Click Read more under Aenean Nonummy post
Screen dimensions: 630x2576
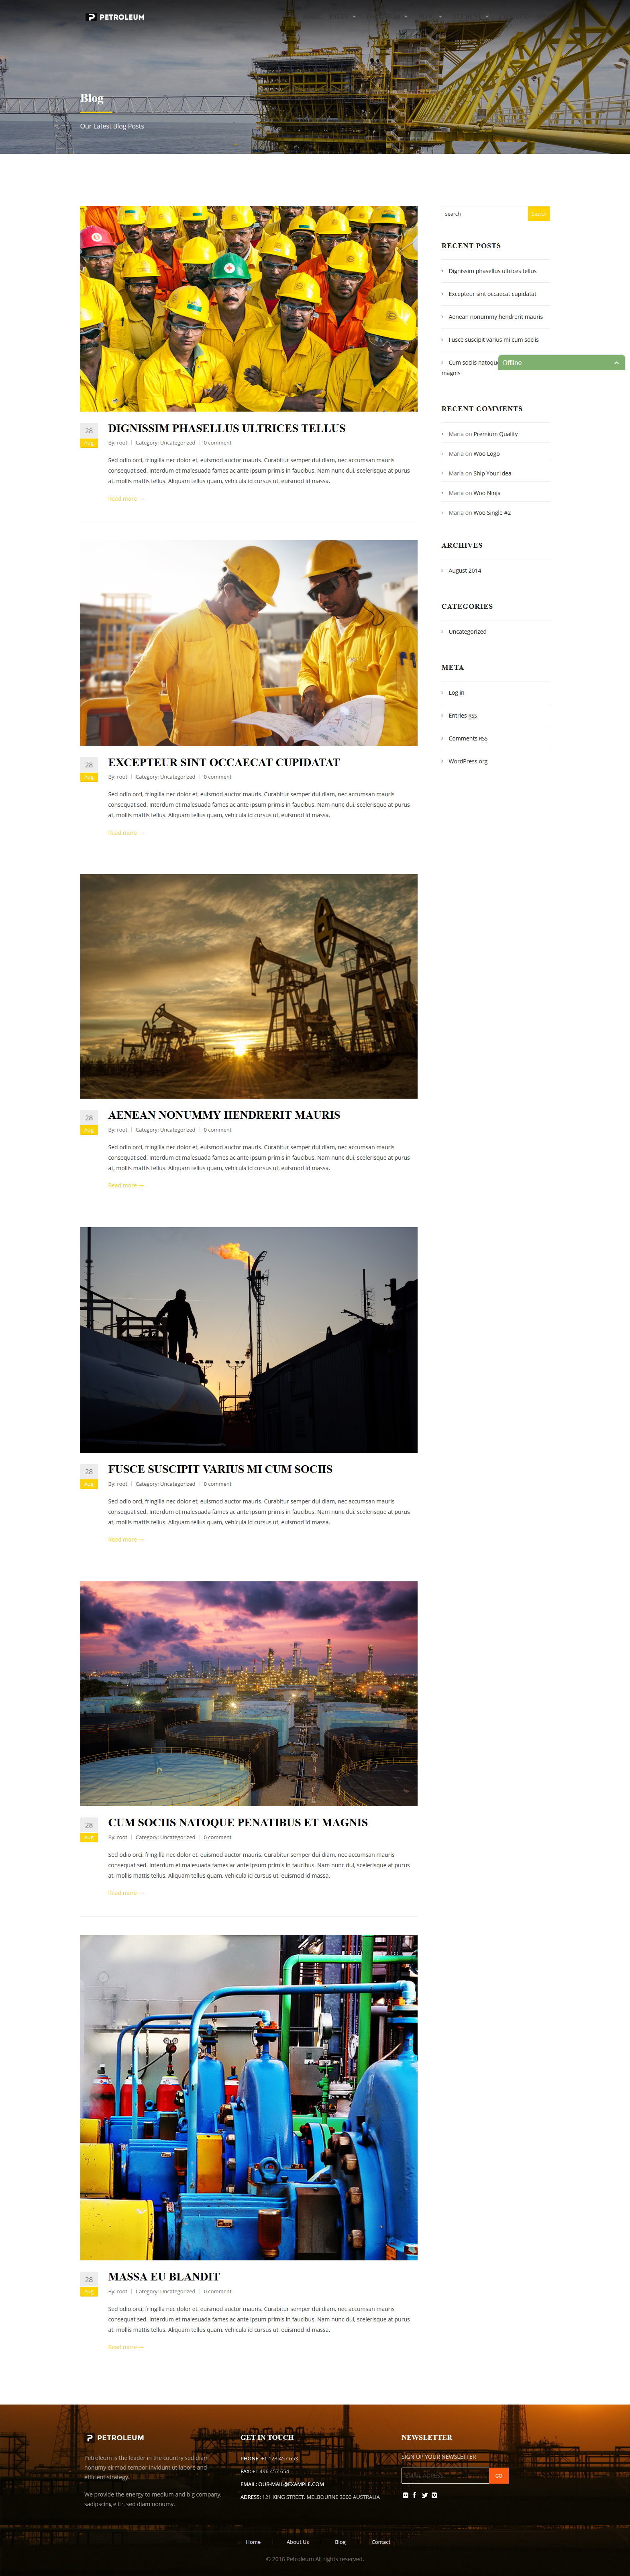coord(126,1186)
